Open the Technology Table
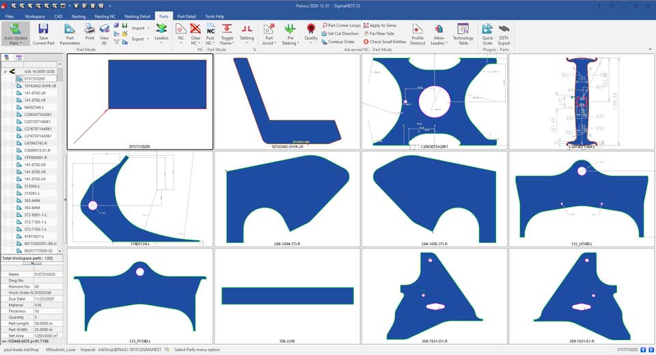This screenshot has height=355, width=656. (x=463, y=33)
